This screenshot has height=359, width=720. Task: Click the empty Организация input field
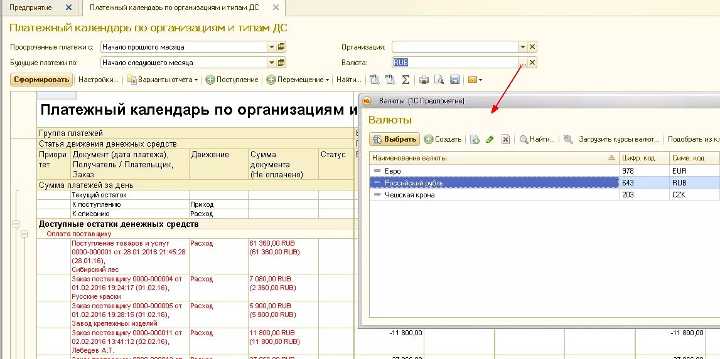click(455, 47)
